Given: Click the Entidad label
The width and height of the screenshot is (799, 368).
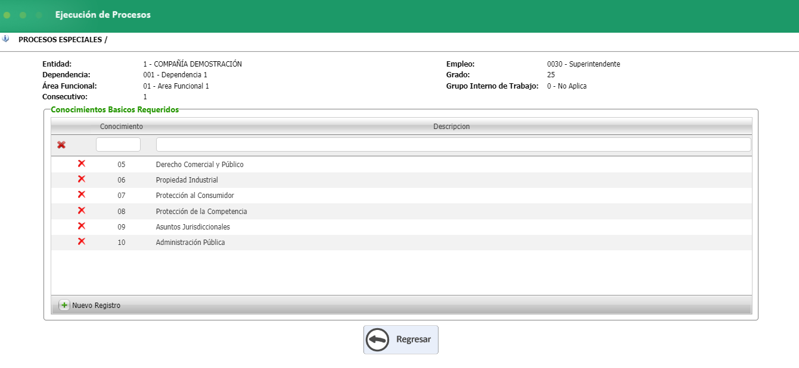Looking at the screenshot, I should click(x=57, y=64).
